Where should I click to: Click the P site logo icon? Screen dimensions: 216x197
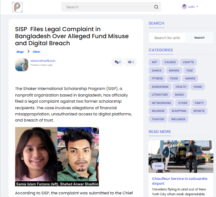click(17, 7)
